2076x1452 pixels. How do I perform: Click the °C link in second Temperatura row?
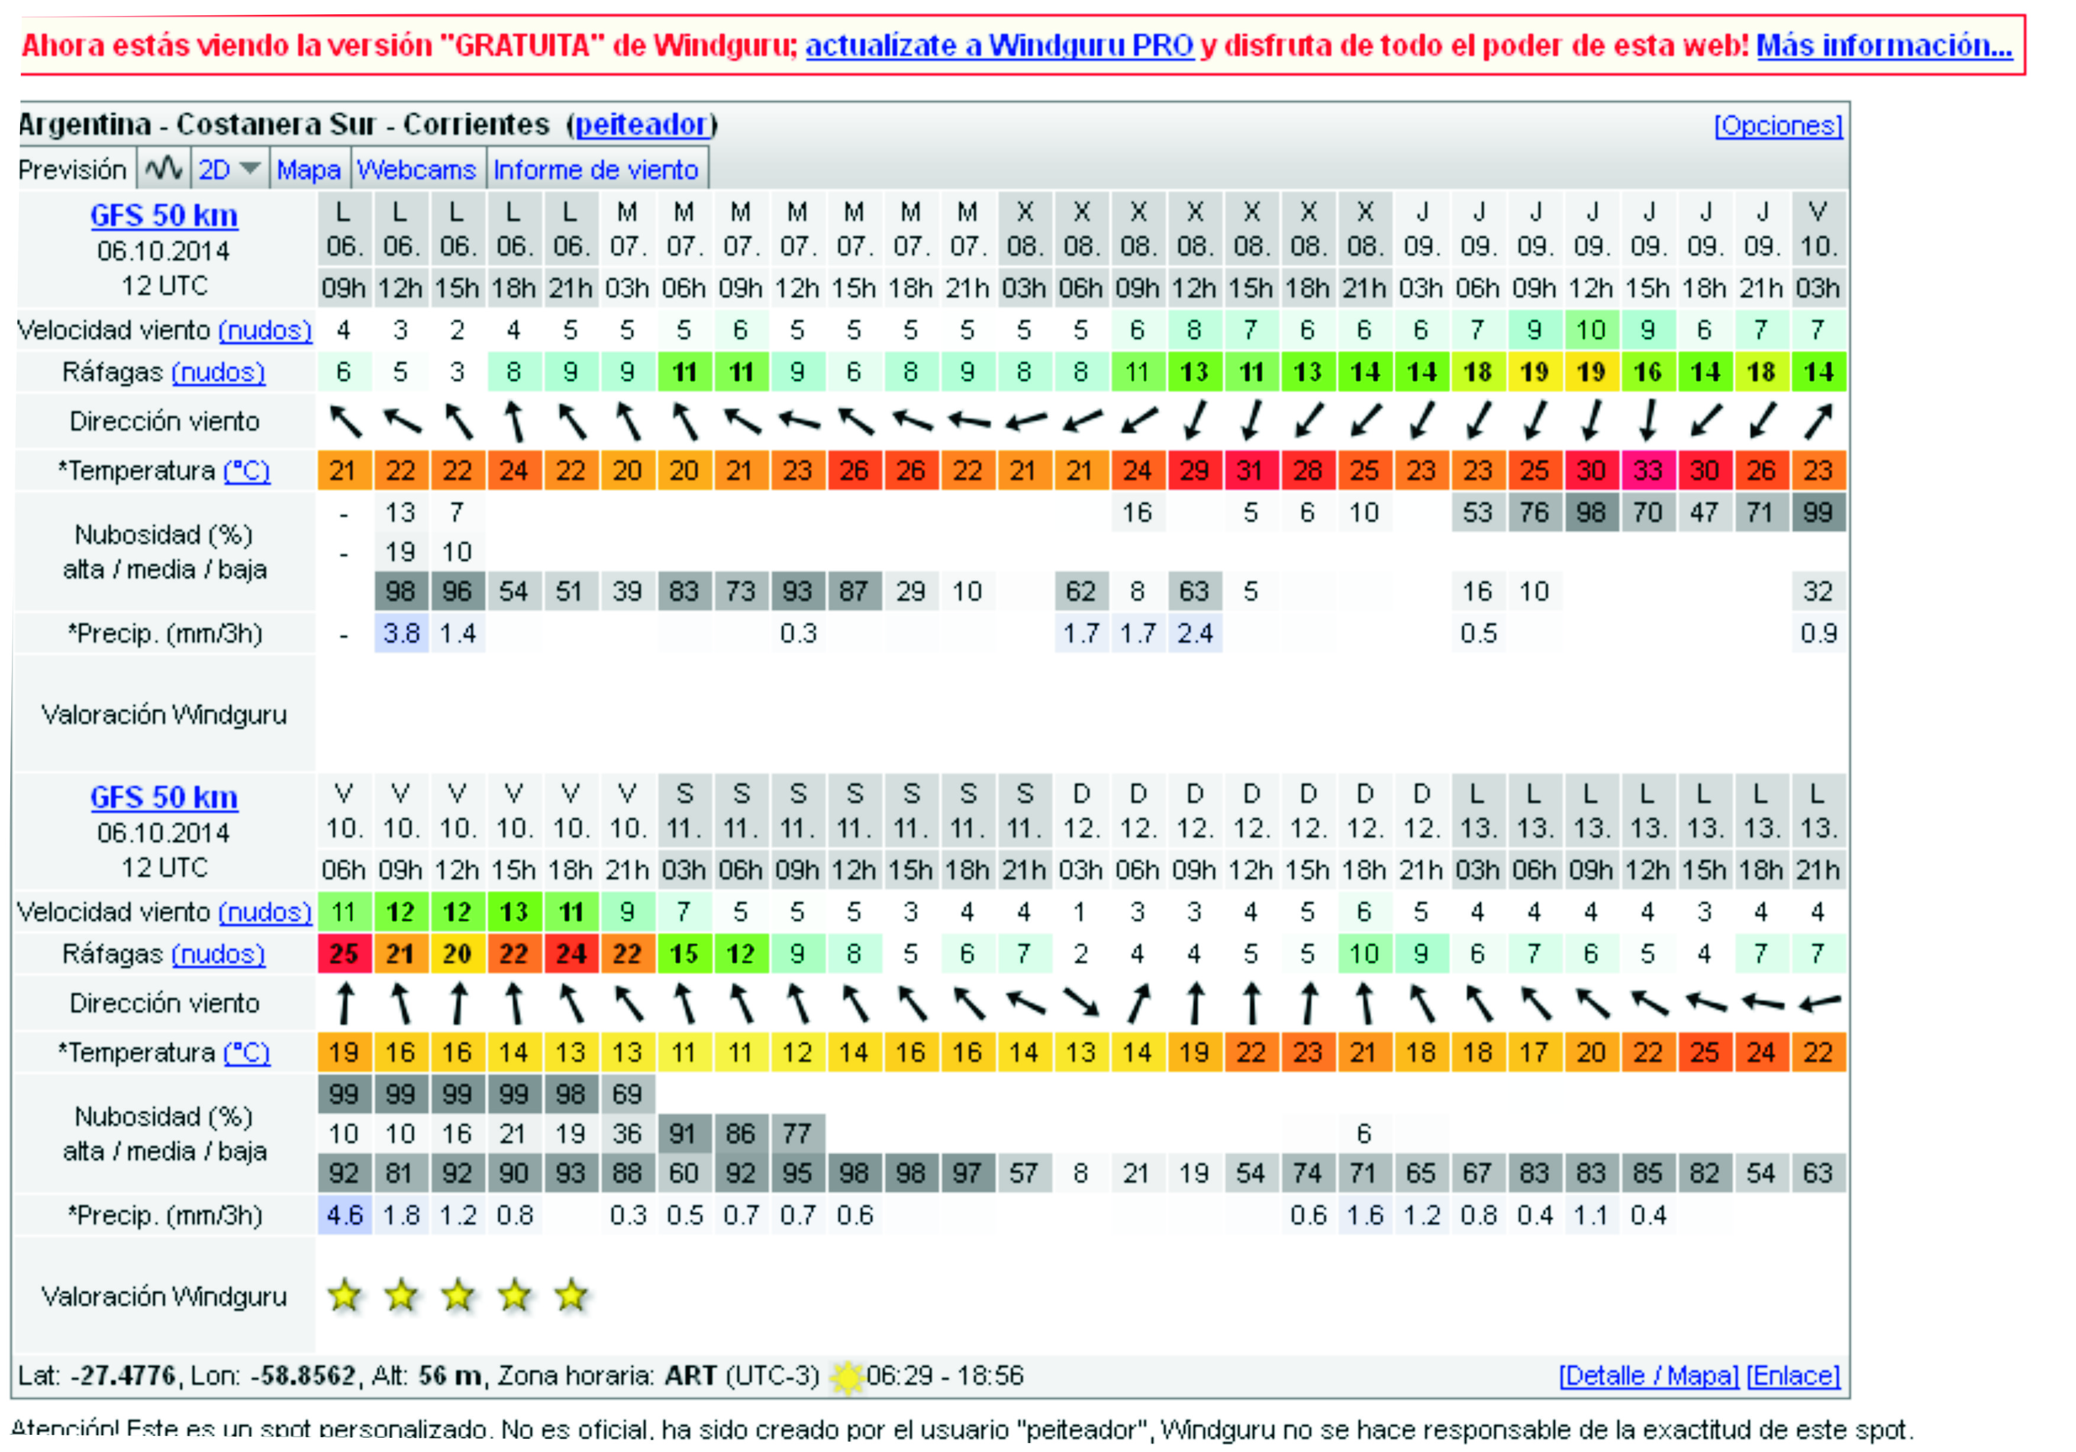pos(247,1053)
